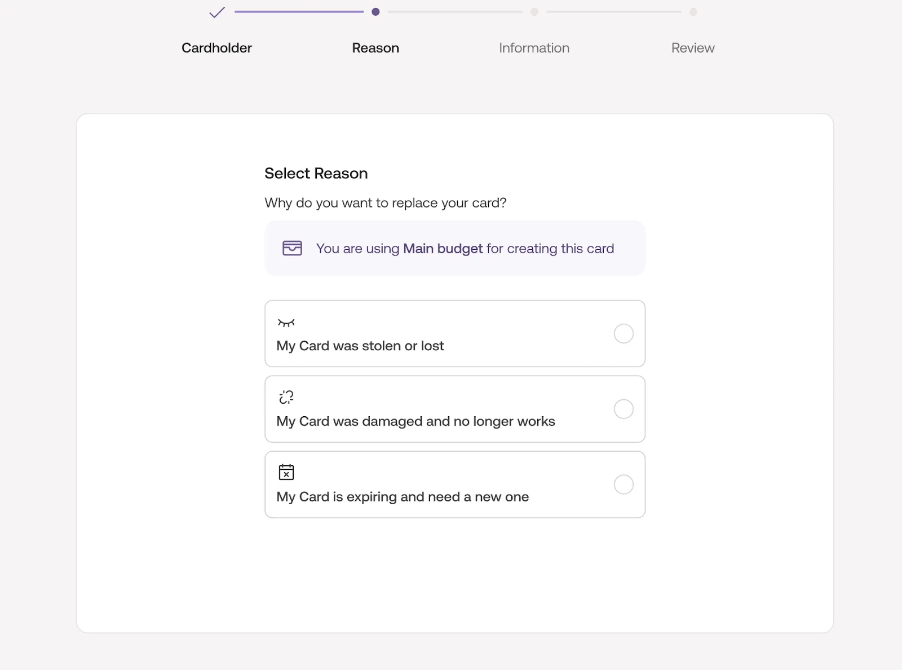Choose 'My Card is expiring and need a new one'
Image resolution: width=902 pixels, height=670 pixels.
click(403, 497)
